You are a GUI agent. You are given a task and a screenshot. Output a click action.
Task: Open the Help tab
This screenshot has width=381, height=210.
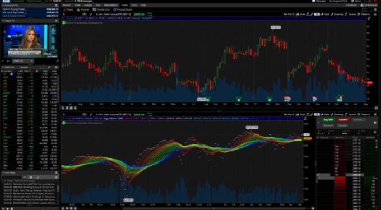click(x=143, y=5)
